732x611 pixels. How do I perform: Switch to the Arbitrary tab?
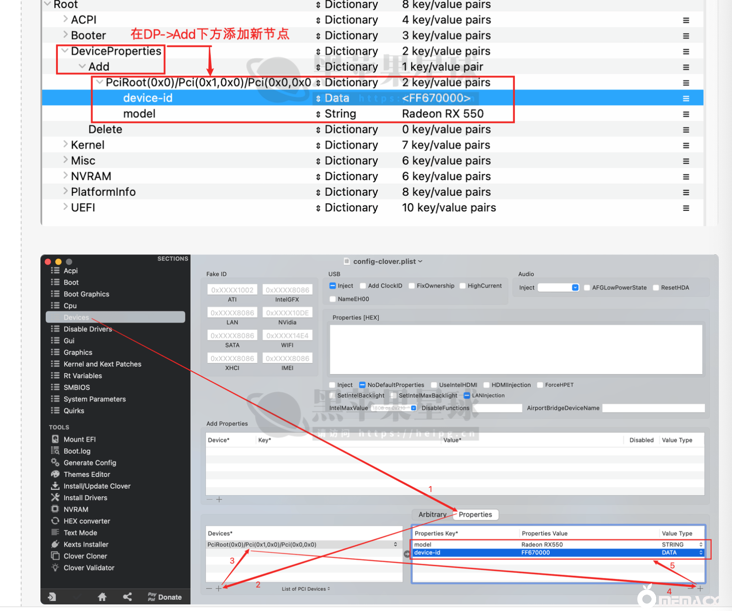pos(432,514)
